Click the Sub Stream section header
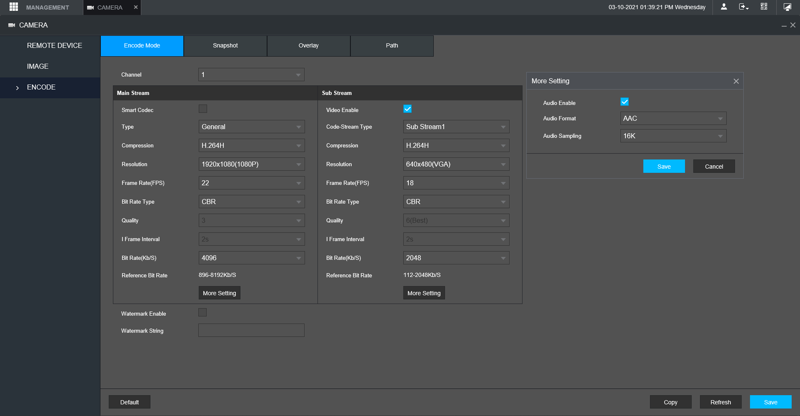 pos(420,93)
